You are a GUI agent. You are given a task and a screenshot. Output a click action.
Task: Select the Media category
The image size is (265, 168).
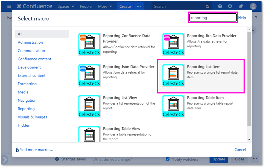click(x=23, y=92)
